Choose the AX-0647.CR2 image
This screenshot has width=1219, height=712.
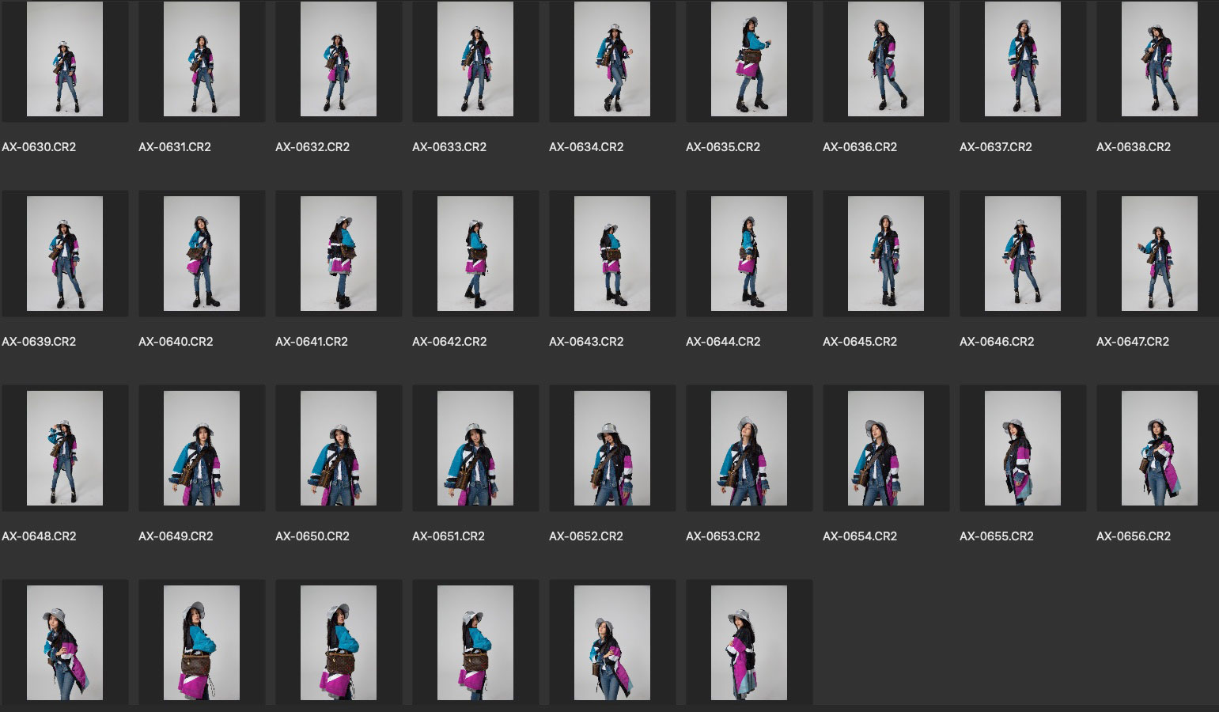pyautogui.click(x=1160, y=254)
